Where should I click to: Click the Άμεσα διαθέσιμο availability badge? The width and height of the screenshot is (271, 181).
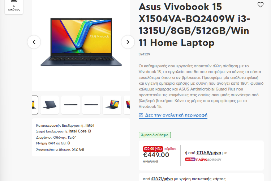pyautogui.click(x=155, y=135)
